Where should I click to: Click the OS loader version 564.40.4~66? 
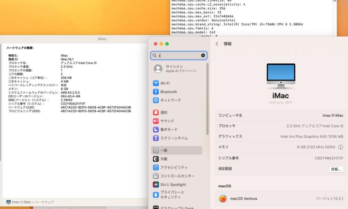pyautogui.click(x=70, y=96)
